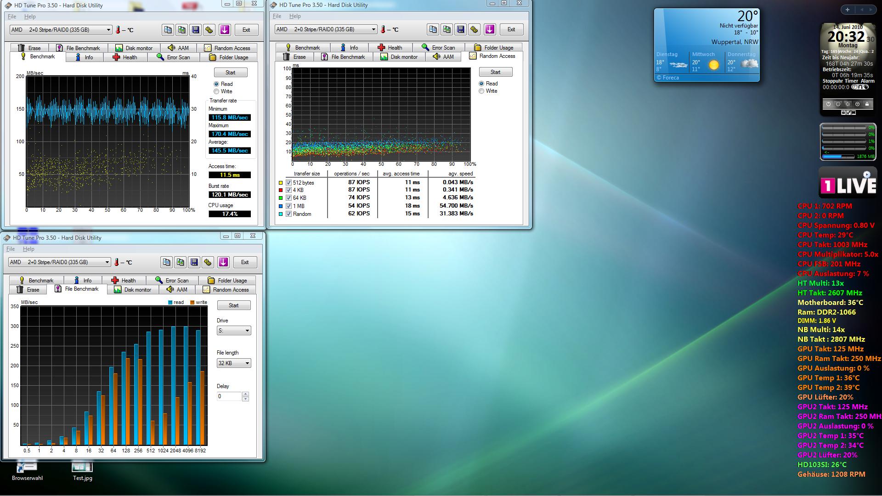
Task: Click copy screenshot icon in File Benchmark window
Action: coord(180,262)
